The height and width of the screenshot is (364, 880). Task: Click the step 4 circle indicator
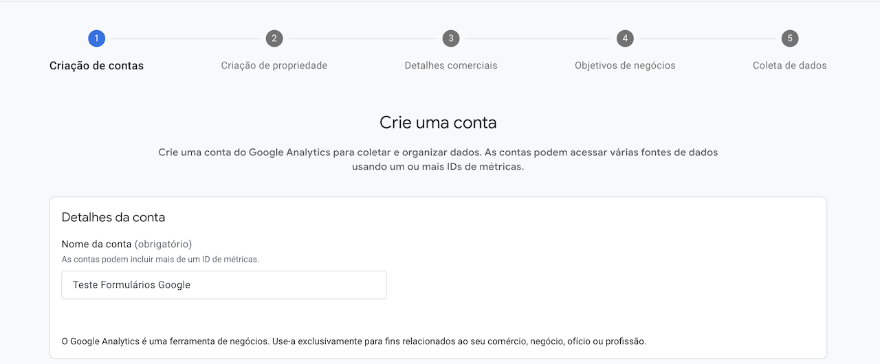625,38
